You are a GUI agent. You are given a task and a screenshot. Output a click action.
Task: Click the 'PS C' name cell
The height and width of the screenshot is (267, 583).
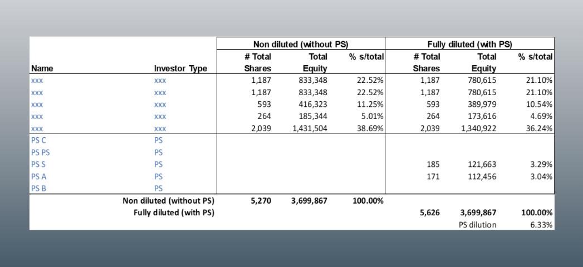(38, 140)
